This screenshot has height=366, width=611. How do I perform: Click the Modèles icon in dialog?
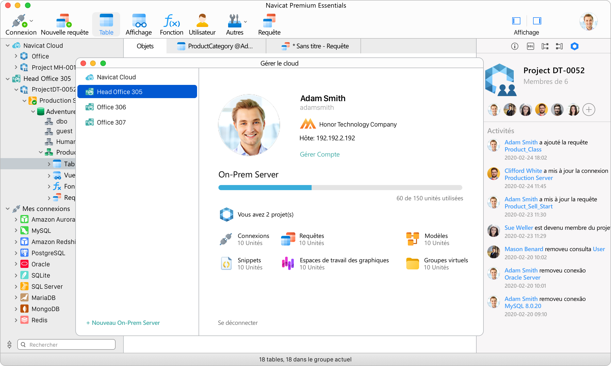(x=412, y=239)
